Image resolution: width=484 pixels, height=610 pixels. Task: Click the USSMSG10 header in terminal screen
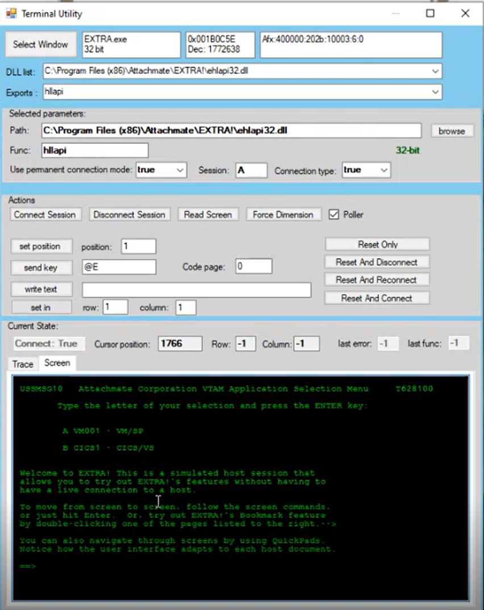pyautogui.click(x=41, y=388)
